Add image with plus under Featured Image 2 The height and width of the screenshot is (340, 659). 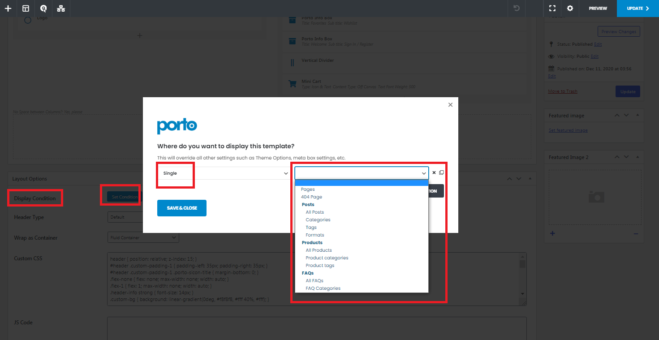[552, 233]
